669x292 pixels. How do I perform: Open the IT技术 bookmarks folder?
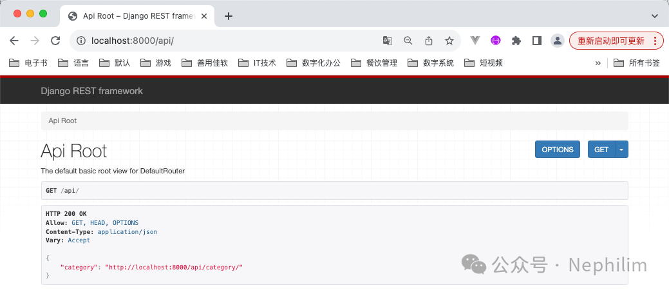pos(258,63)
